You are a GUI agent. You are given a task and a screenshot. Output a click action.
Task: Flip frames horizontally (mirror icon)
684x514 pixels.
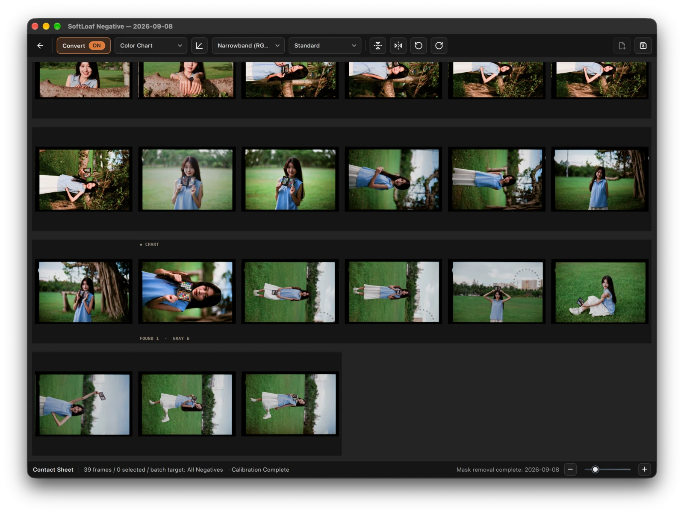(x=398, y=46)
